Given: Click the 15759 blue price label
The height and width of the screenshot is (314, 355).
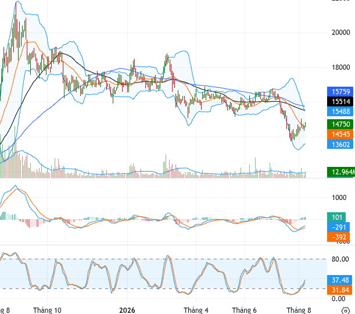Looking at the screenshot, I should 340,91.
